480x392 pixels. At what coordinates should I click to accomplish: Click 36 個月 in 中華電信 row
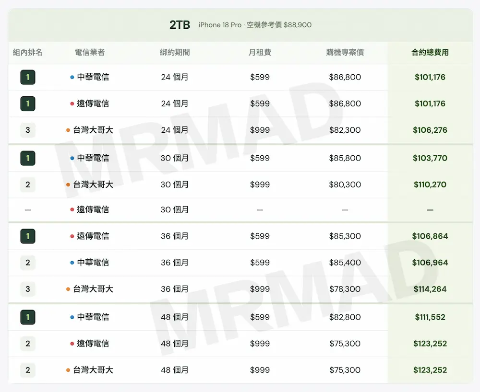(x=175, y=263)
